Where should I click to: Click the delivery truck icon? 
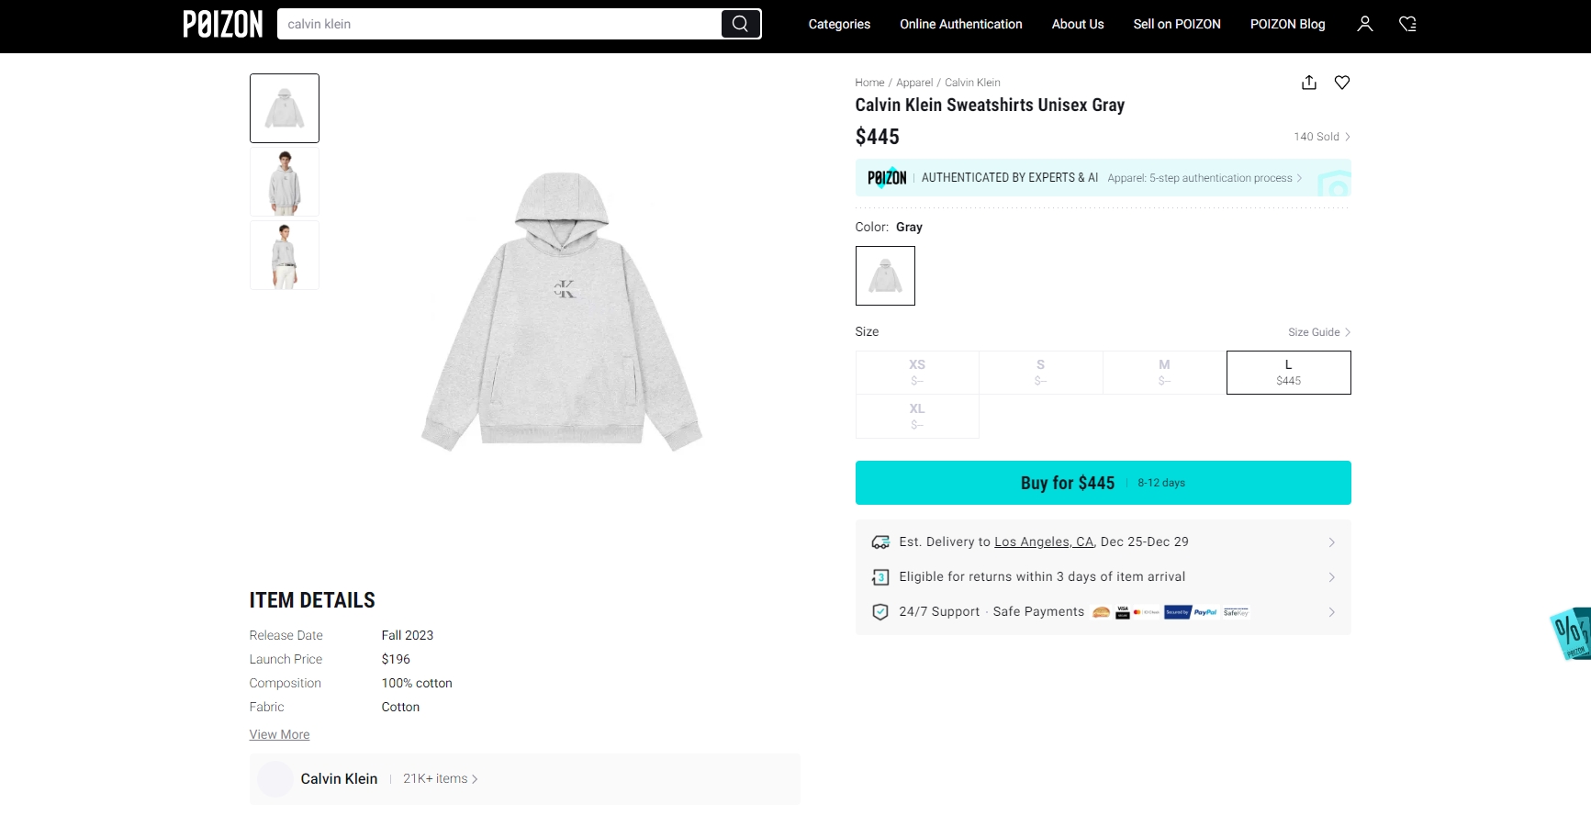click(880, 542)
